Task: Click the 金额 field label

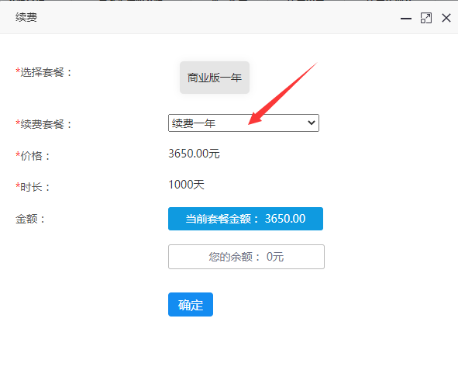Action: [x=30, y=219]
